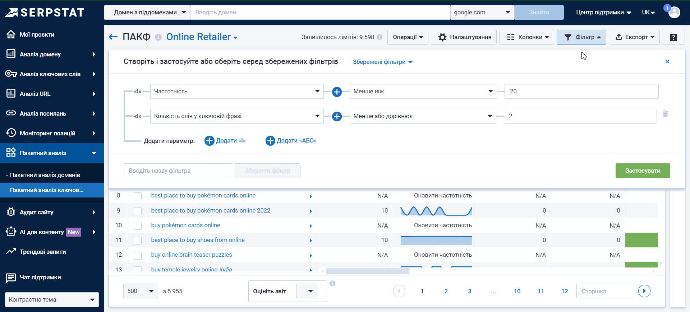
Task: Expand the Збережені фільтри dropdown
Action: pyautogui.click(x=382, y=62)
